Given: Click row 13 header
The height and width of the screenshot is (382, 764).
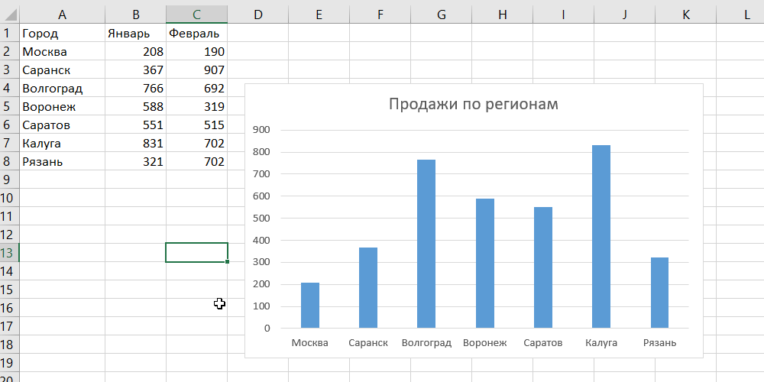Looking at the screenshot, I should (8, 253).
